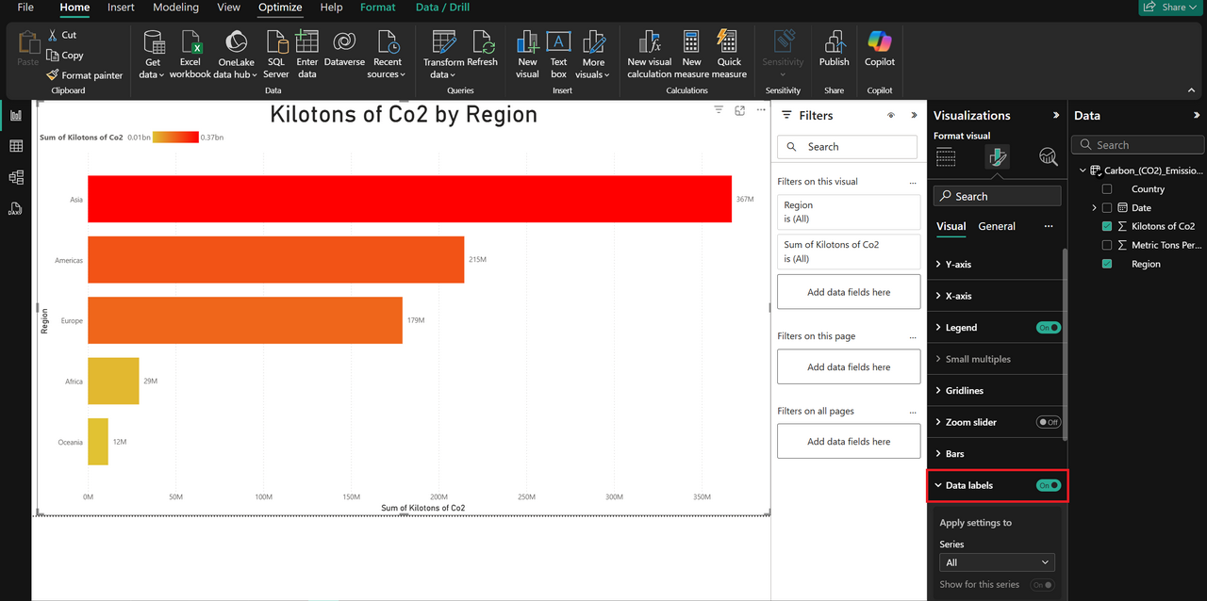Switch to Table view in left sidebar
The width and height of the screenshot is (1207, 601).
coord(16,146)
